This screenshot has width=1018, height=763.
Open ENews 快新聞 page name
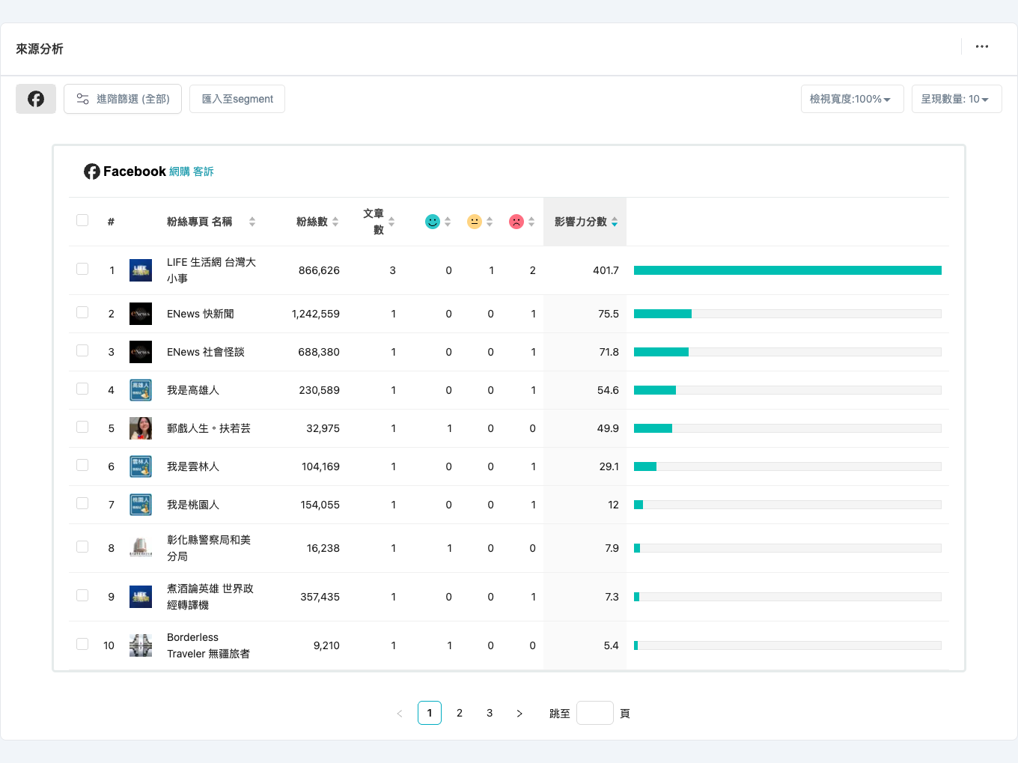(201, 314)
